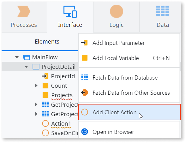Expand the first GetProject aggregate
This screenshot has width=186, height=143.
tap(36, 104)
